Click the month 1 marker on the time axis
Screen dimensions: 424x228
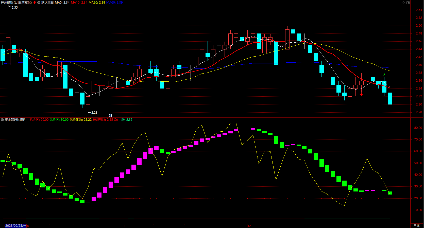tap(368, 226)
